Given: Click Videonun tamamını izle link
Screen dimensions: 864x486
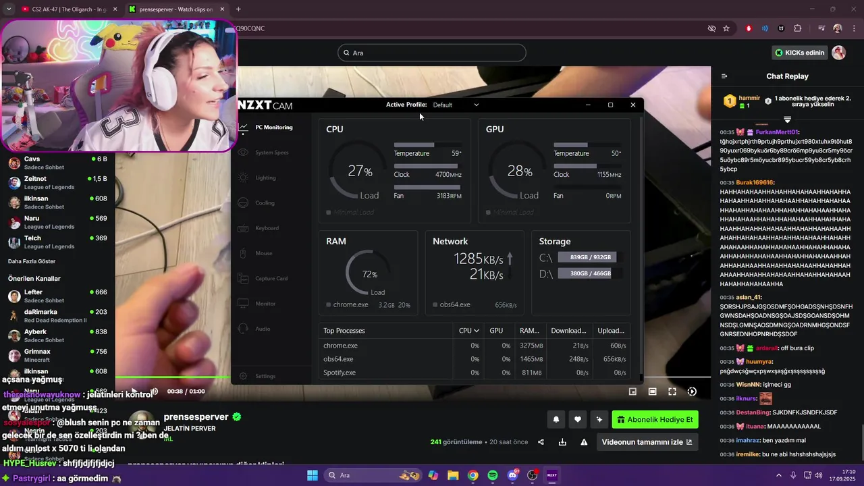Looking at the screenshot, I should click(x=647, y=442).
